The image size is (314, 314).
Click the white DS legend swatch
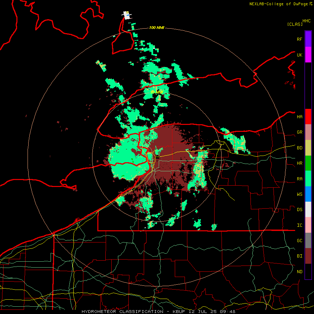point(308,209)
